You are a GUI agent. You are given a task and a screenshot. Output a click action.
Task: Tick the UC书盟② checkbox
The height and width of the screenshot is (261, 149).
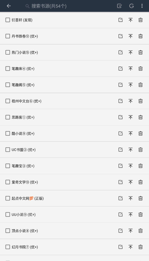pyautogui.click(x=8, y=150)
